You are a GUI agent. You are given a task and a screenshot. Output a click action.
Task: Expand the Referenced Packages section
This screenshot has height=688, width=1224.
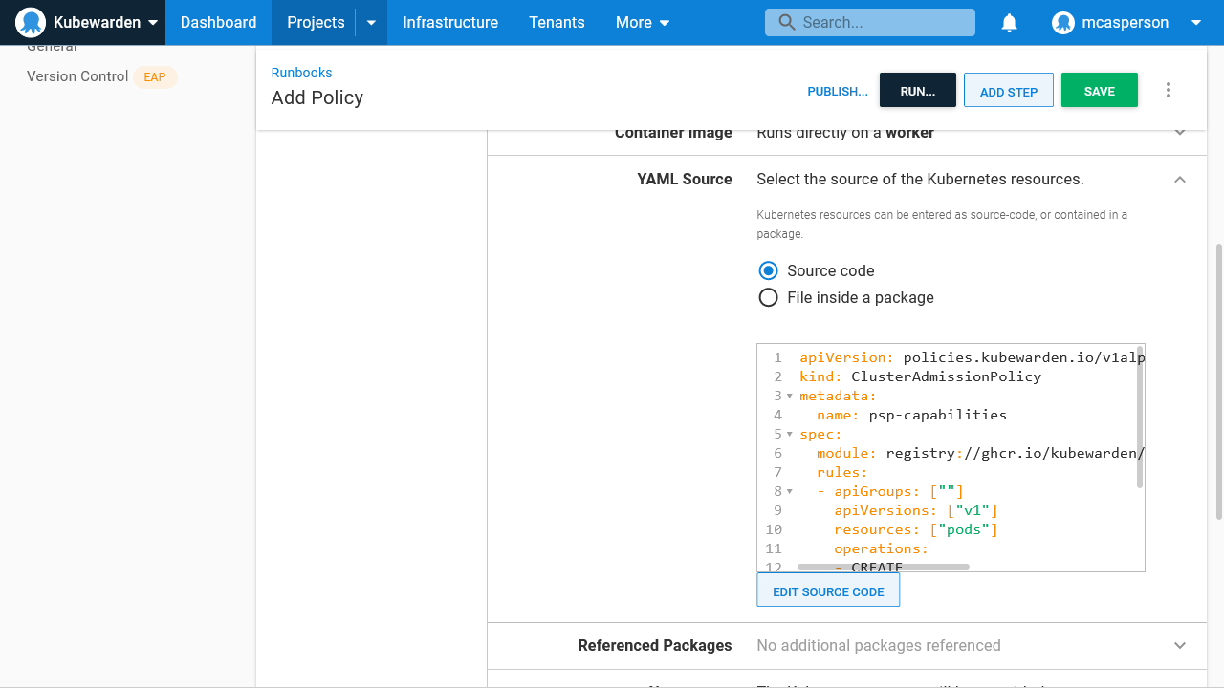1180,646
